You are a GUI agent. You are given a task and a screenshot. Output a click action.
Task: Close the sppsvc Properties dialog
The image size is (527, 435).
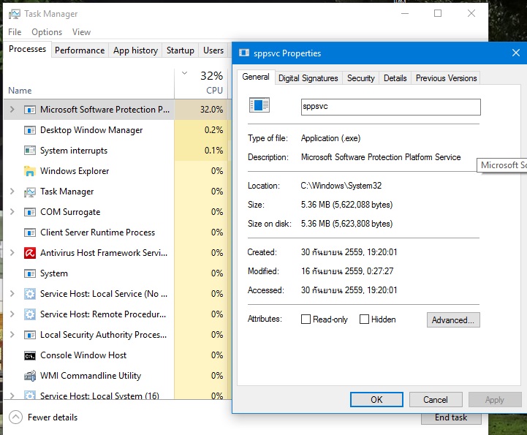[515, 53]
